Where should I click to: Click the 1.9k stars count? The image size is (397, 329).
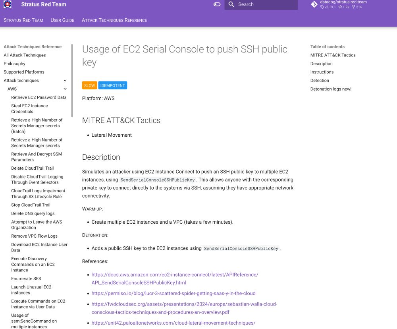(344, 7)
